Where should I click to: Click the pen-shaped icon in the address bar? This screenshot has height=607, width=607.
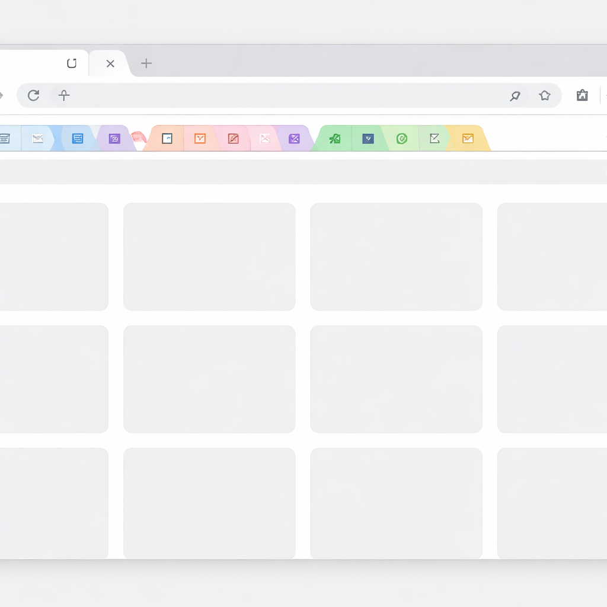pyautogui.click(x=515, y=95)
